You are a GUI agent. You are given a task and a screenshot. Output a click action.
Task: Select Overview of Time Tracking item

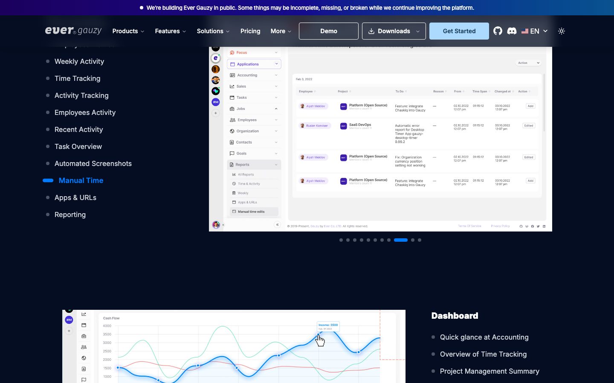point(484,354)
